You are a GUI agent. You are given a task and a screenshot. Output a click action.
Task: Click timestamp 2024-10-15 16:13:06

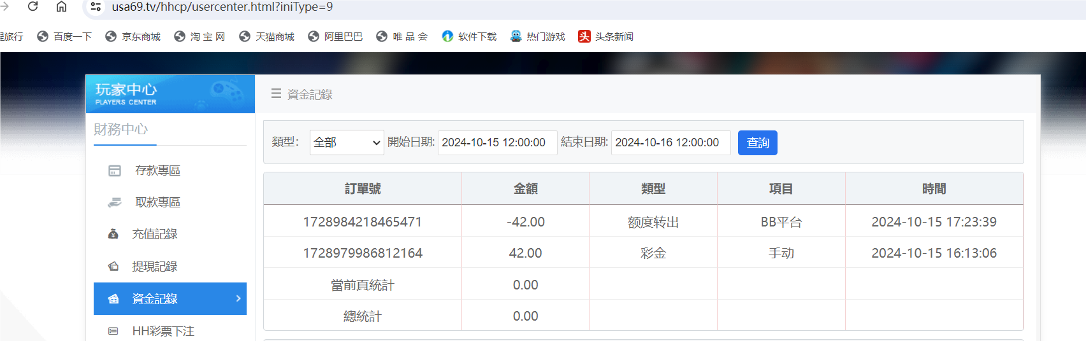click(934, 253)
